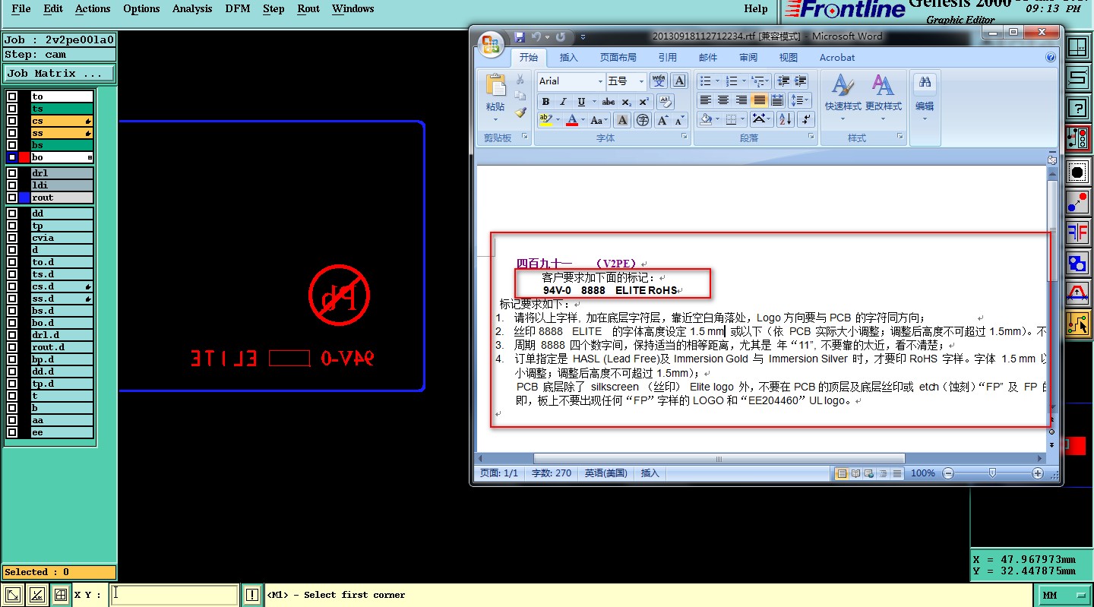Click the Job Matrix button
Image resolution: width=1094 pixels, height=607 pixels.
(x=59, y=74)
